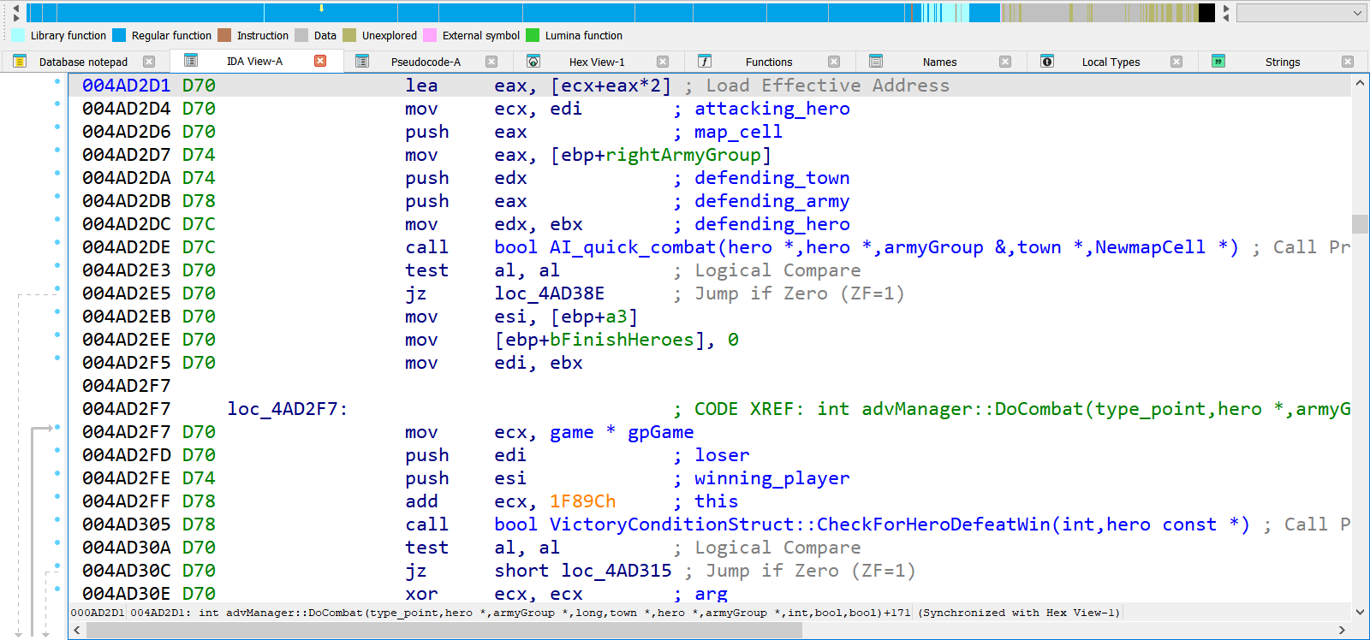1370x640 pixels.
Task: Click the Pseudocode-A tab icon
Action: [362, 61]
